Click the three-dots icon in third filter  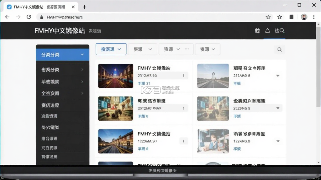(x=187, y=49)
